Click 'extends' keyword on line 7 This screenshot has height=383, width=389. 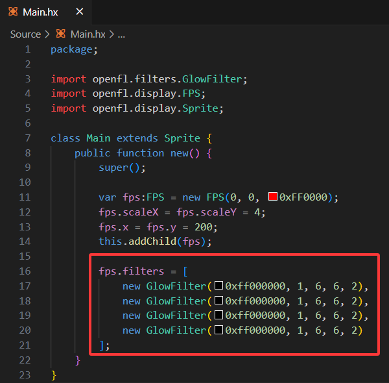(137, 138)
